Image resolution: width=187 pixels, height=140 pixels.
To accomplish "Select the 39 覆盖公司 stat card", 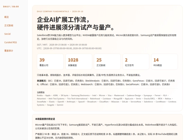I will point(50,62).
